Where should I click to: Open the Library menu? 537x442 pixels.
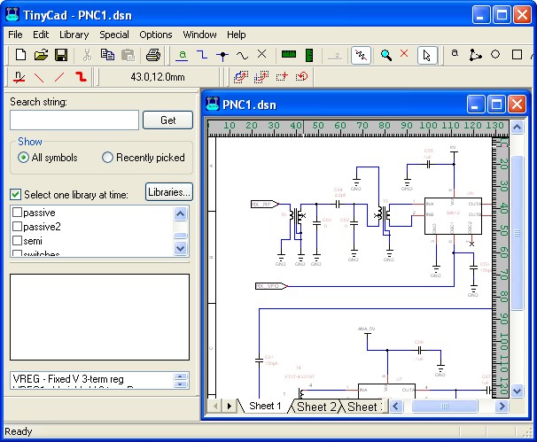coord(74,35)
